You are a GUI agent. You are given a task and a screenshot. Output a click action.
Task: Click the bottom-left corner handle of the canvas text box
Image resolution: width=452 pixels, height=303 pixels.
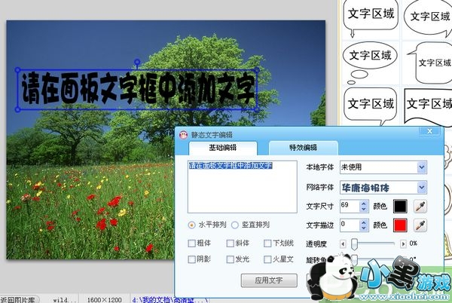point(17,109)
